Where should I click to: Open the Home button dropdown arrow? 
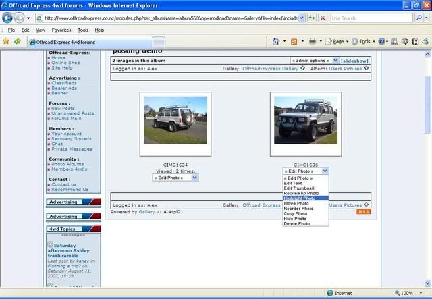click(284, 42)
